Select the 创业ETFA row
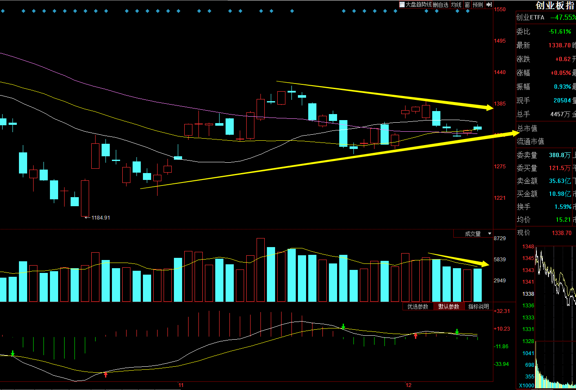 [x=546, y=18]
